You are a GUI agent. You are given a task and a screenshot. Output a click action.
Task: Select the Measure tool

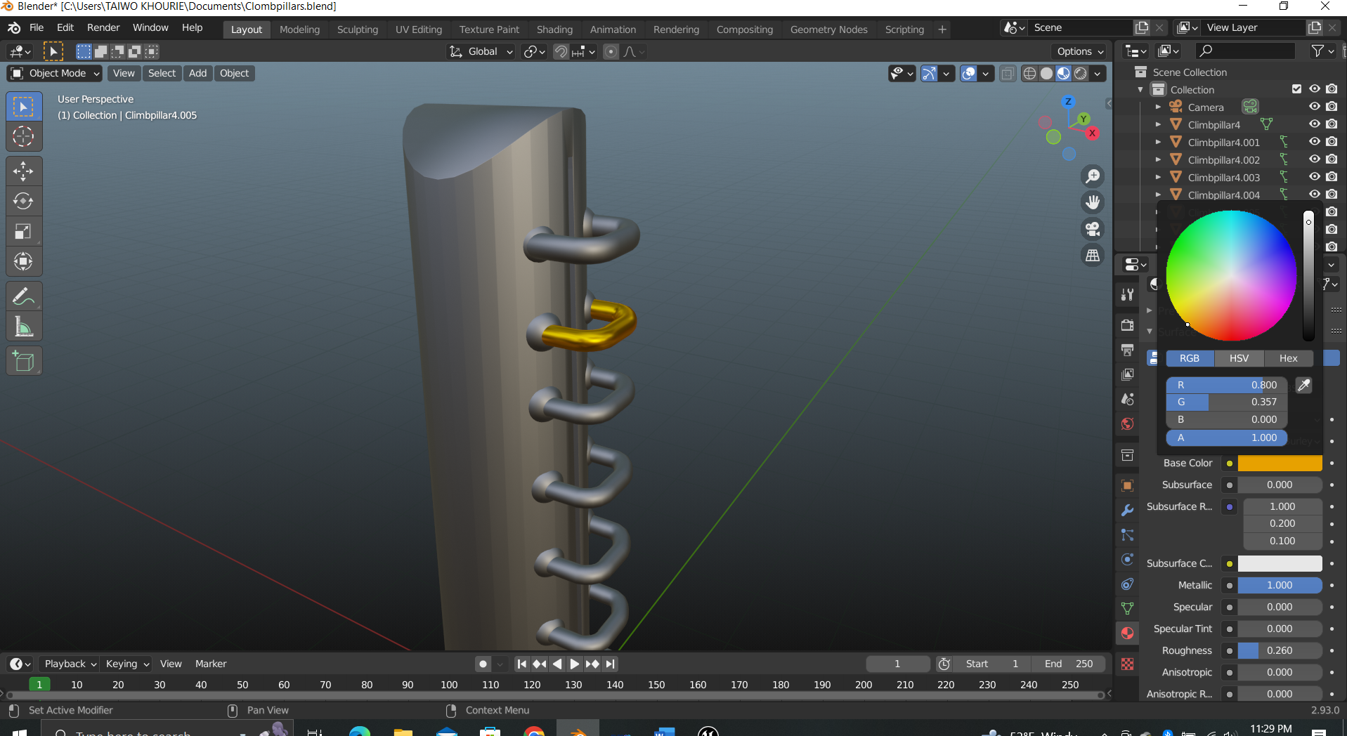[24, 327]
